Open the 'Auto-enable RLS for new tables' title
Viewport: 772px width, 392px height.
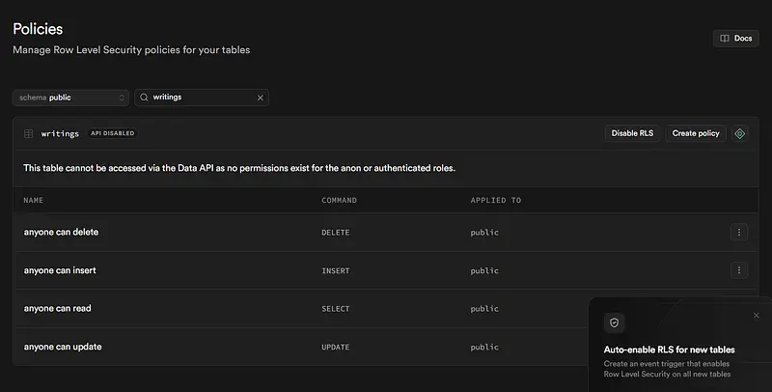669,350
